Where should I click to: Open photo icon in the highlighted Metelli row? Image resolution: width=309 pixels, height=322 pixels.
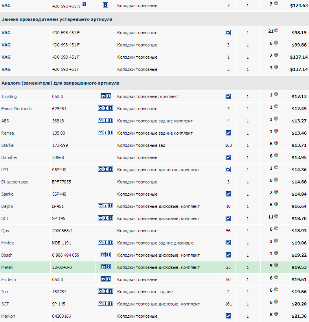coord(103,267)
